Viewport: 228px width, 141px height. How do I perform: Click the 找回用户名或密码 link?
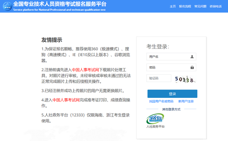click(161, 101)
